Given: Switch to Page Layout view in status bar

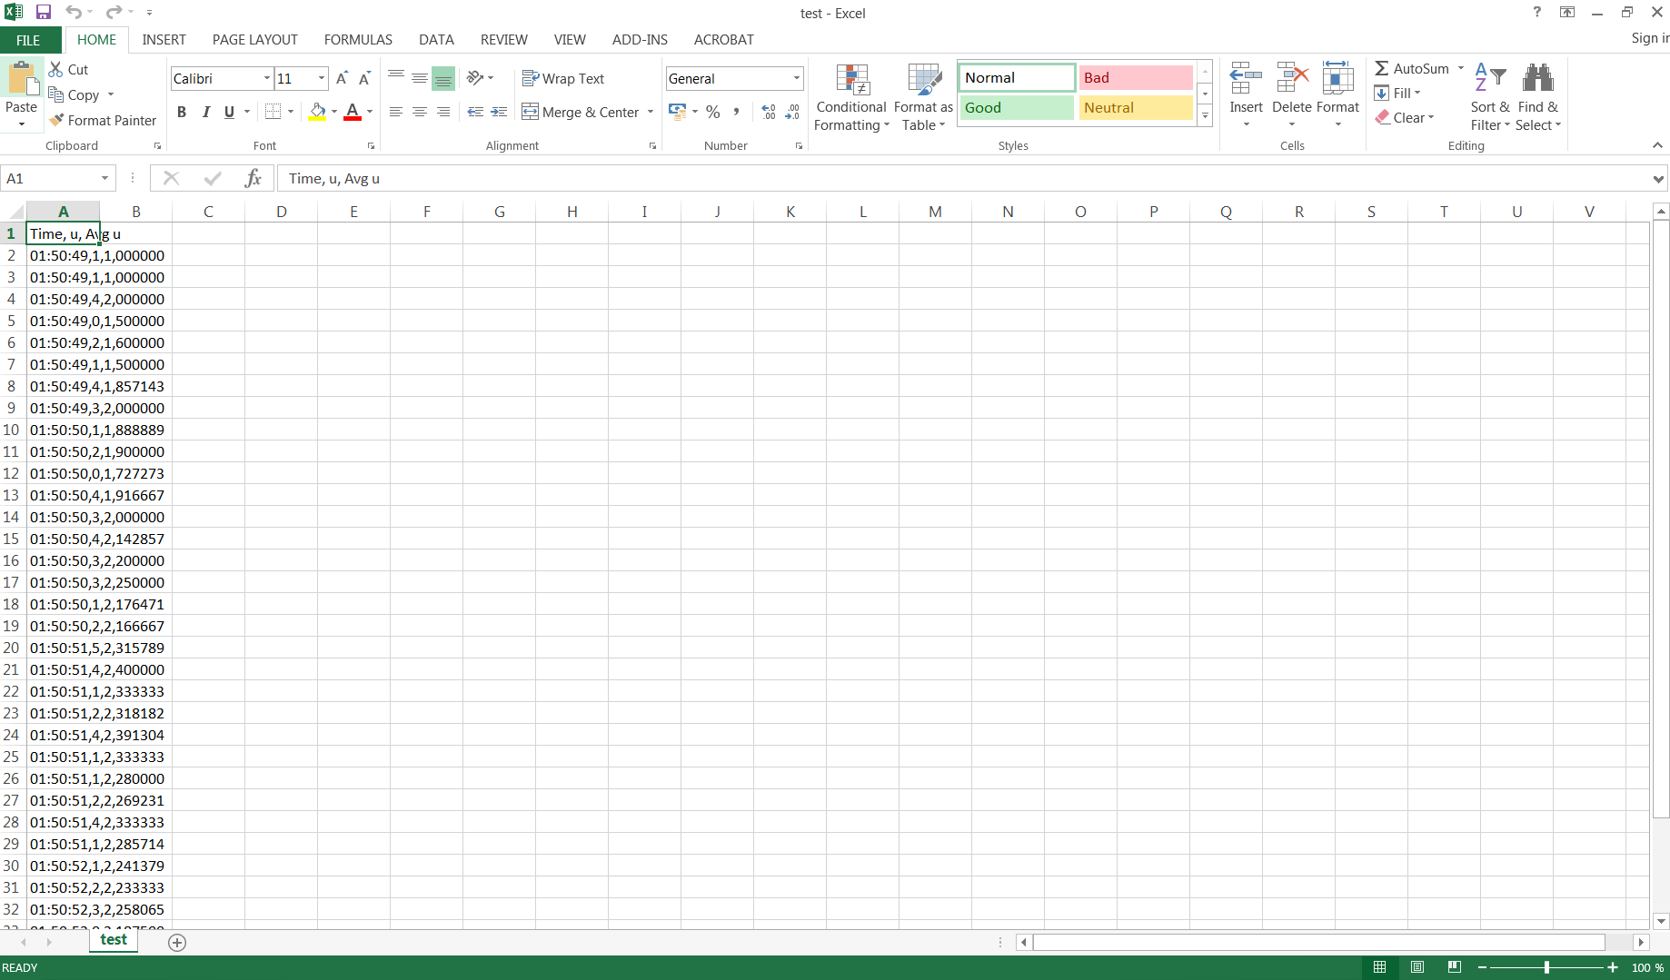Looking at the screenshot, I should pos(1417,967).
